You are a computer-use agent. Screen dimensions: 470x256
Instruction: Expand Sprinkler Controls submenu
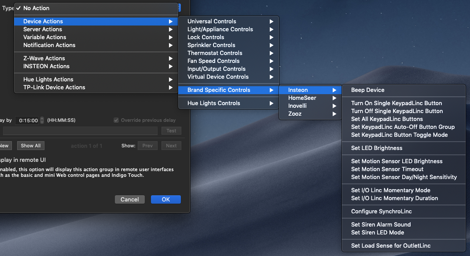pyautogui.click(x=229, y=45)
